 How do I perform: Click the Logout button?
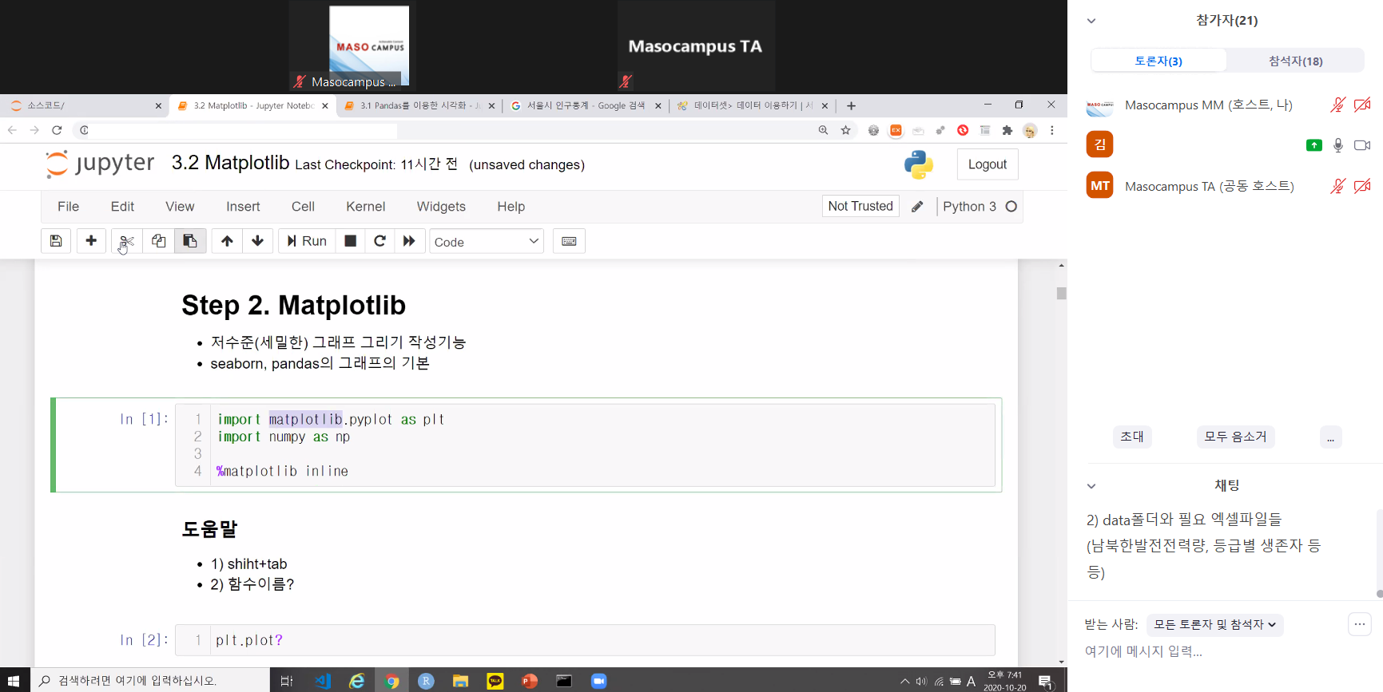coord(987,164)
